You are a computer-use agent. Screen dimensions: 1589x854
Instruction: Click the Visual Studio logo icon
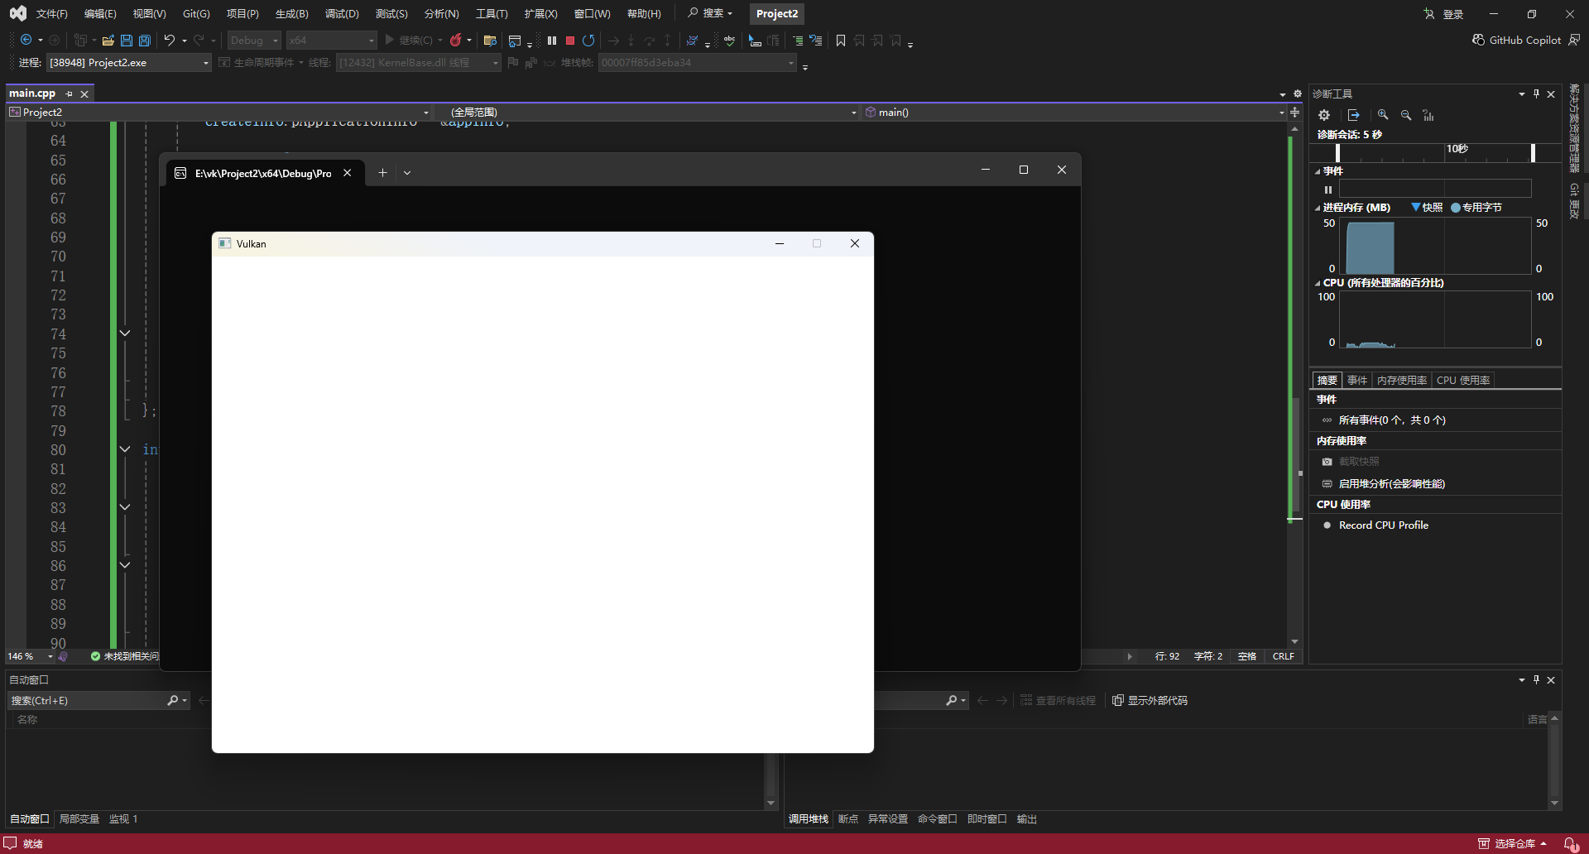click(x=17, y=13)
